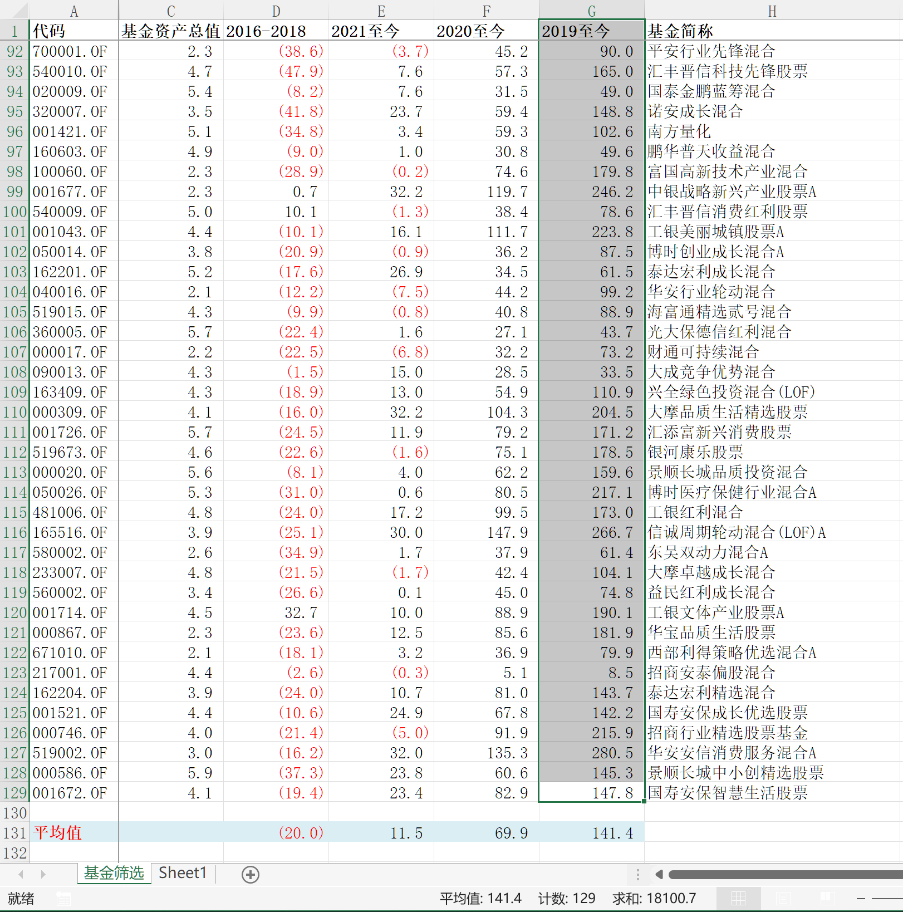Select fund code cell 519002.OF

point(74,753)
